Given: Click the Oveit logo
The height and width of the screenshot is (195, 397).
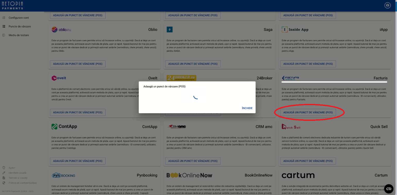Looking at the screenshot, I should pyautogui.click(x=59, y=78).
